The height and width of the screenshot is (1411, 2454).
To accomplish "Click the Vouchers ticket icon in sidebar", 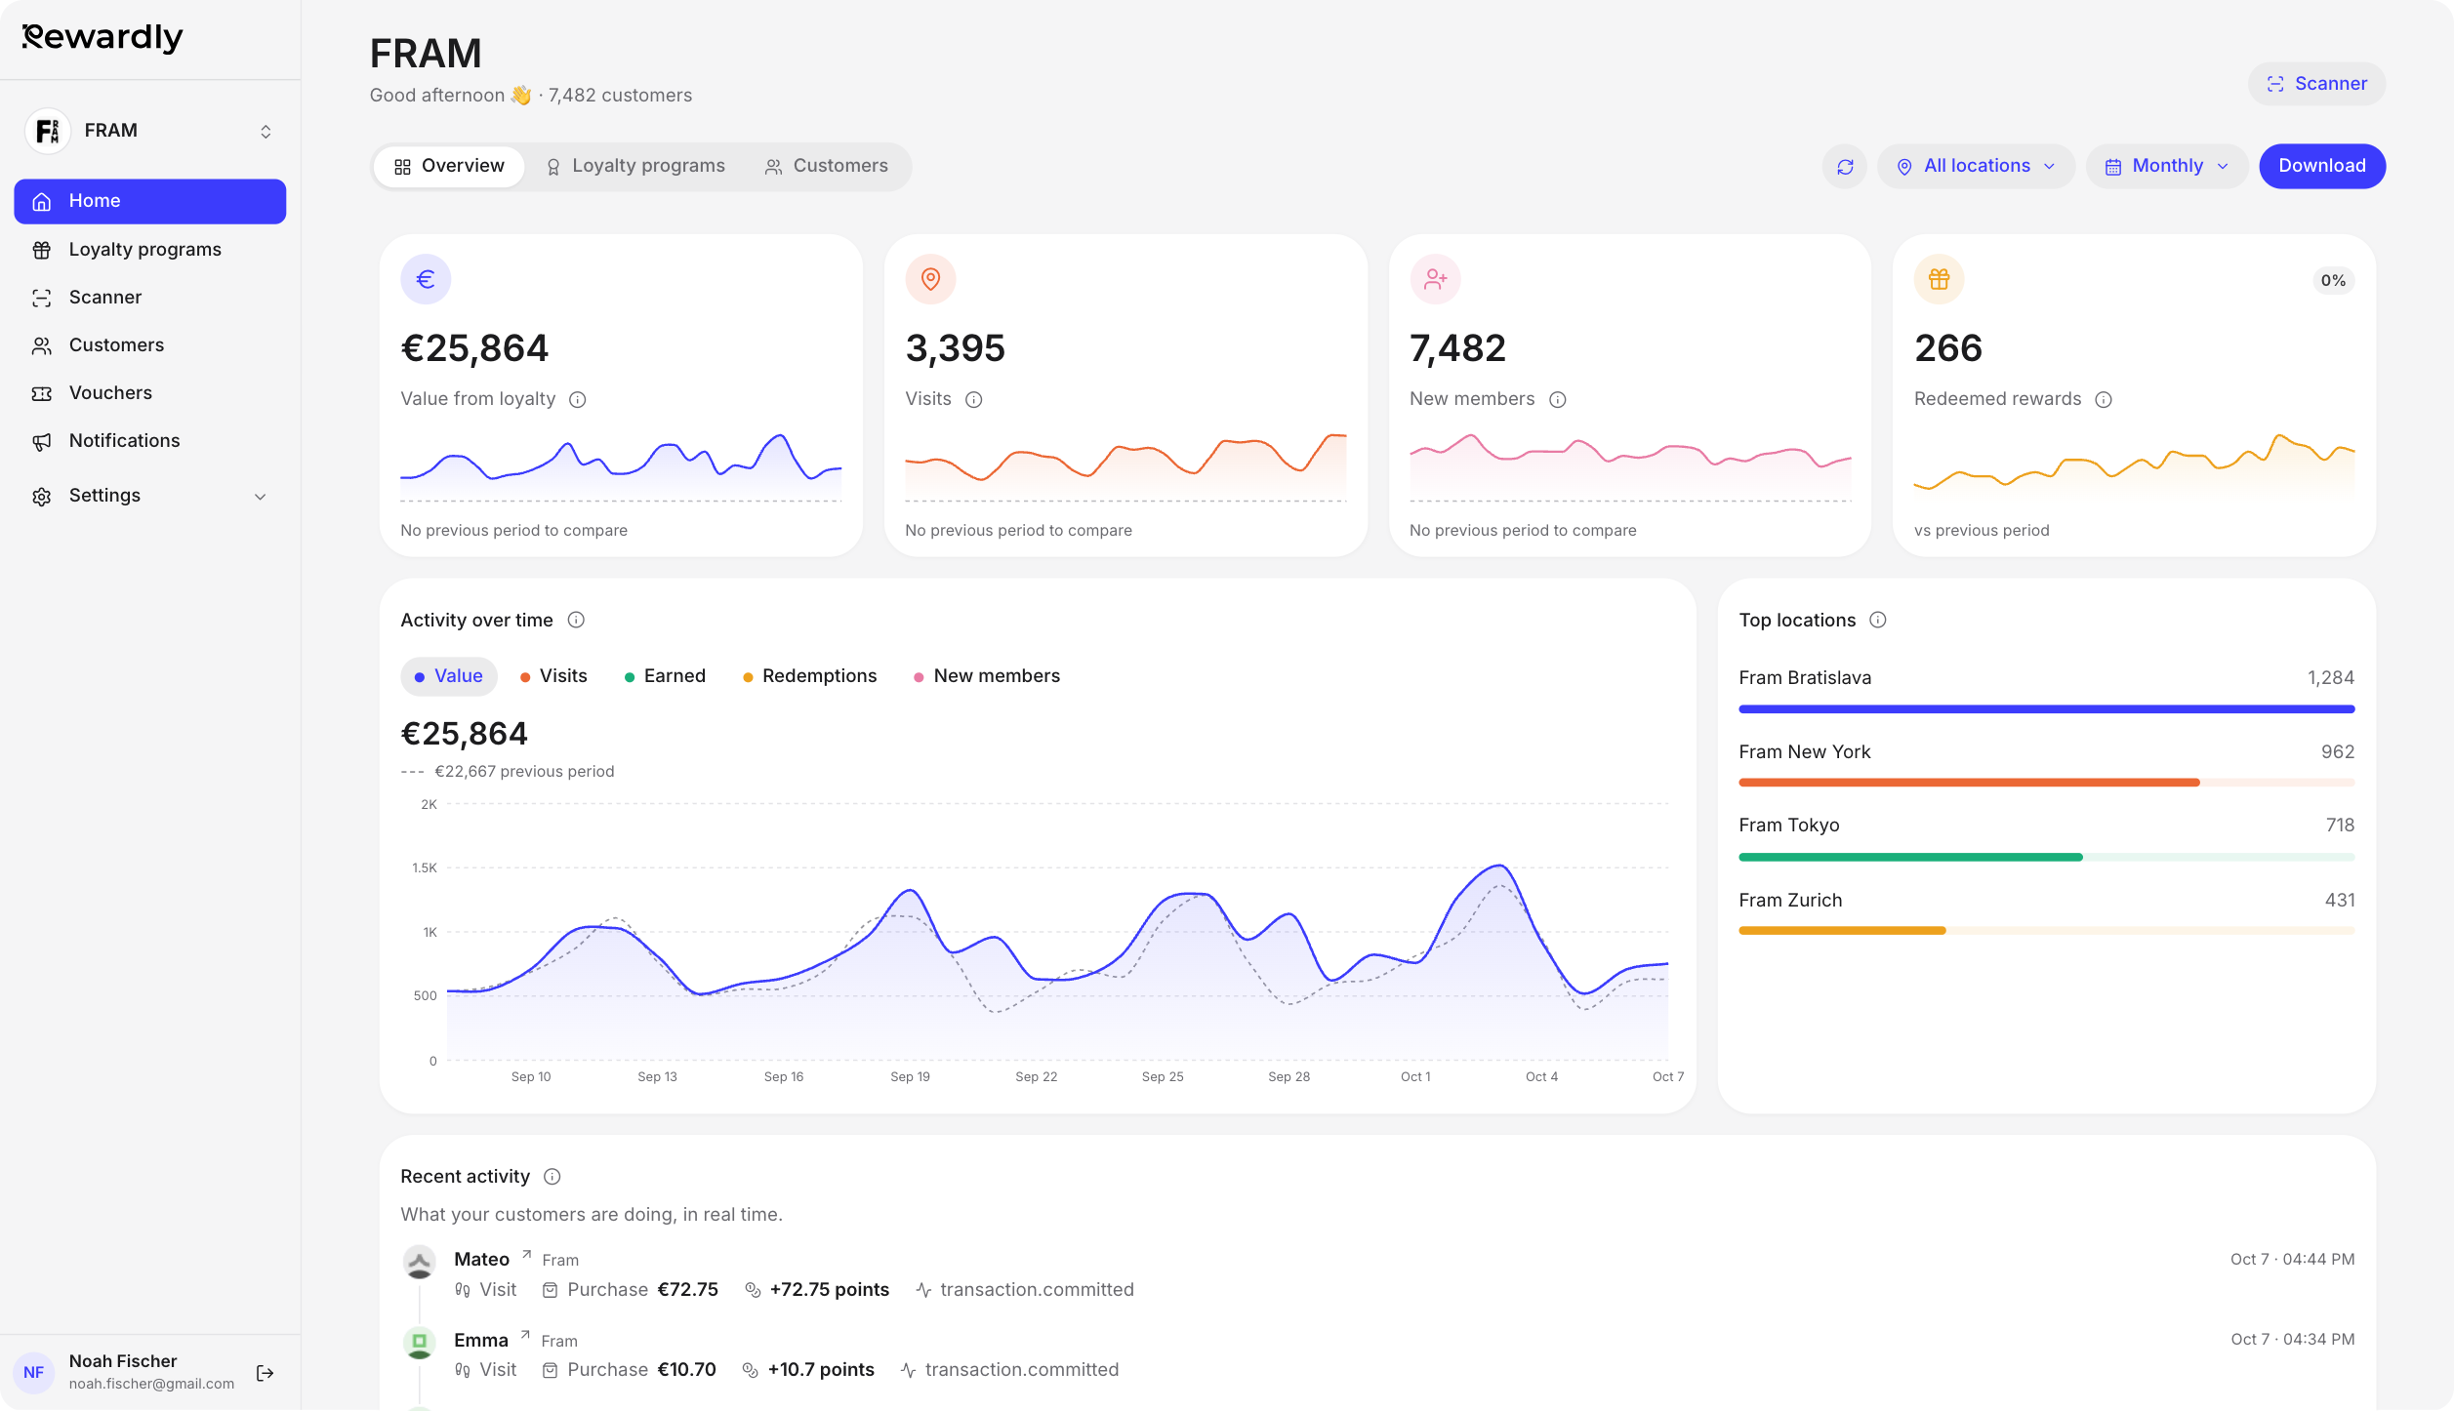I will point(42,394).
